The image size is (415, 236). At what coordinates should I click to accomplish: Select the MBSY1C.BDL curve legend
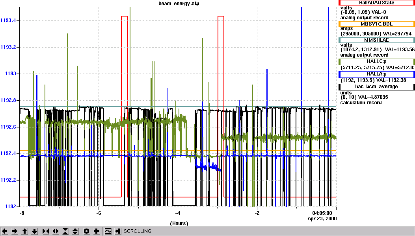click(x=377, y=24)
